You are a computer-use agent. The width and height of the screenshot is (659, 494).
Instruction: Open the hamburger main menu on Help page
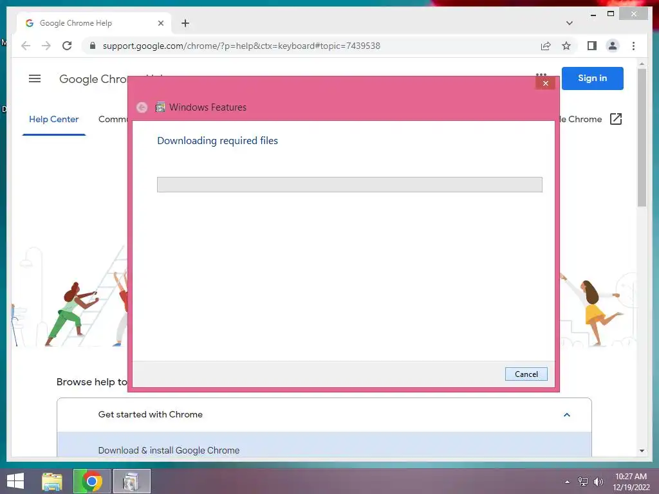[35, 78]
